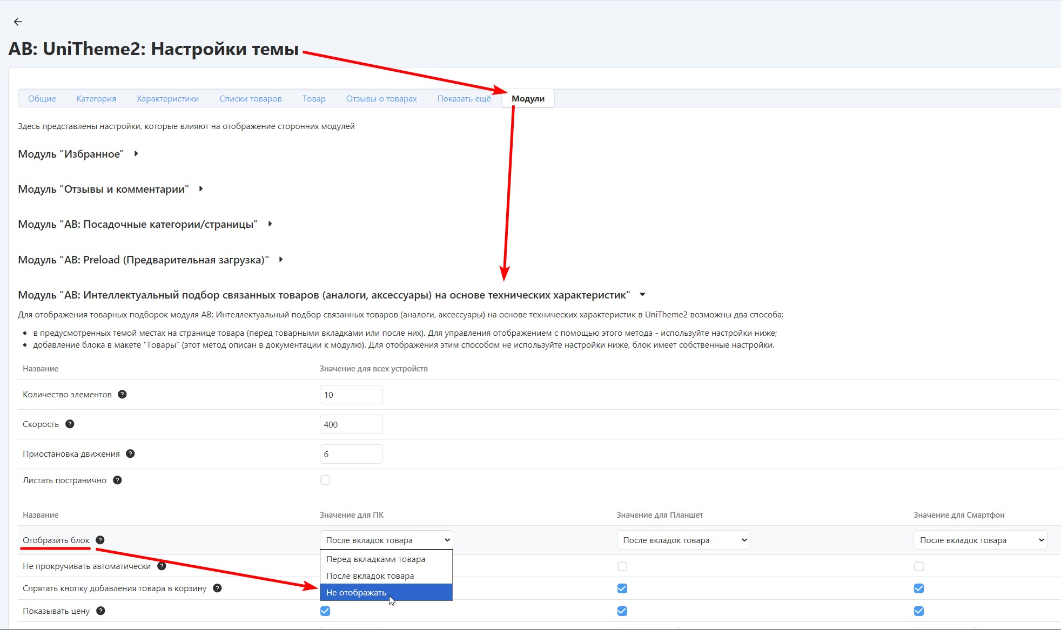This screenshot has height=630, width=1061.
Task: Uncheck Показывать цену for ПК
Action: coord(325,611)
